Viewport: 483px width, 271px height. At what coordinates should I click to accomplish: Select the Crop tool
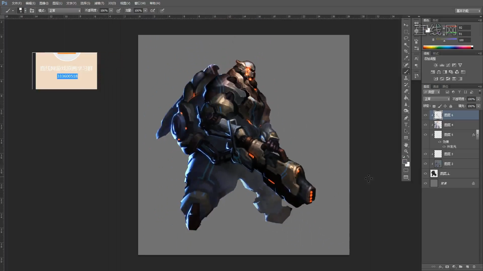click(406, 51)
